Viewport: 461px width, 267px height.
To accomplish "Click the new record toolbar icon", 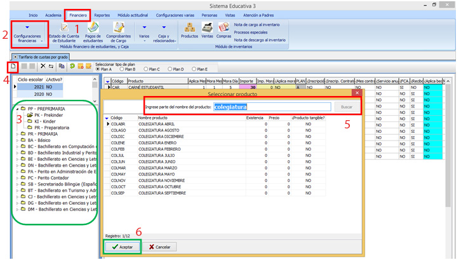I will (13, 65).
